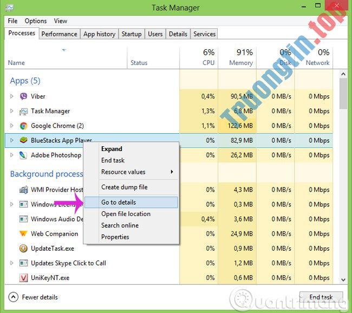Switch to the Users tab
The image size is (352, 313).
point(155,34)
